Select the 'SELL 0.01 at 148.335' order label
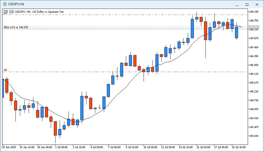Viewport: 264px width, 152px height. [16, 27]
